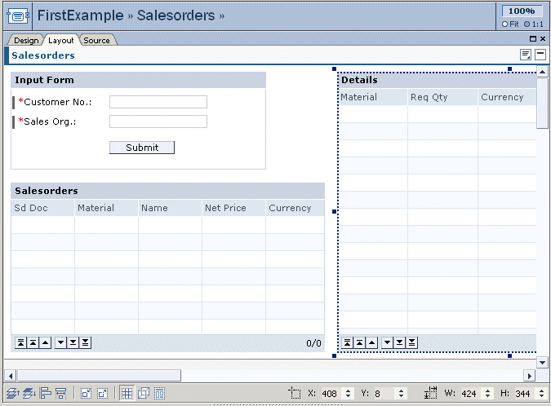Click FirstExample in the breadcrumb
This screenshot has height=406, width=551.
point(81,15)
